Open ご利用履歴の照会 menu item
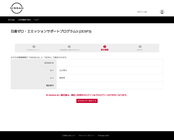The image size is (174, 140). point(24,20)
